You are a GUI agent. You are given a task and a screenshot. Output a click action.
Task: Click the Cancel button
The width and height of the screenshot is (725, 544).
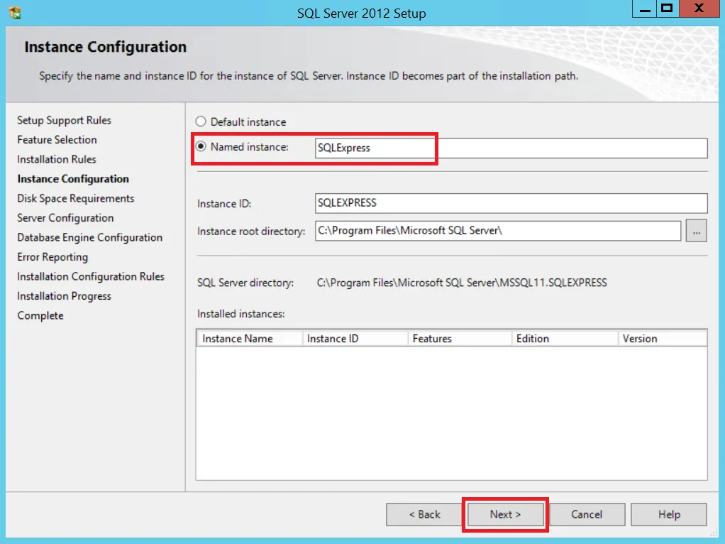(x=587, y=514)
